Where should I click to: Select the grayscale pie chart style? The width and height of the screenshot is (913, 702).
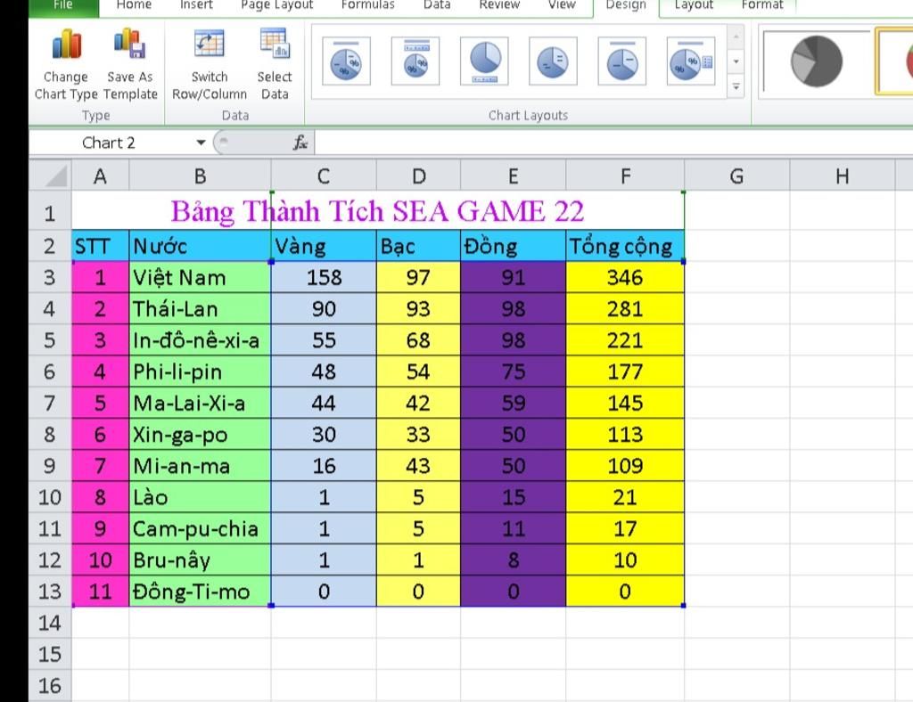pos(817,61)
